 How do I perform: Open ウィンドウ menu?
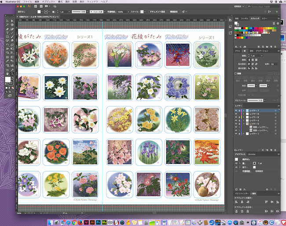coord(92,2)
